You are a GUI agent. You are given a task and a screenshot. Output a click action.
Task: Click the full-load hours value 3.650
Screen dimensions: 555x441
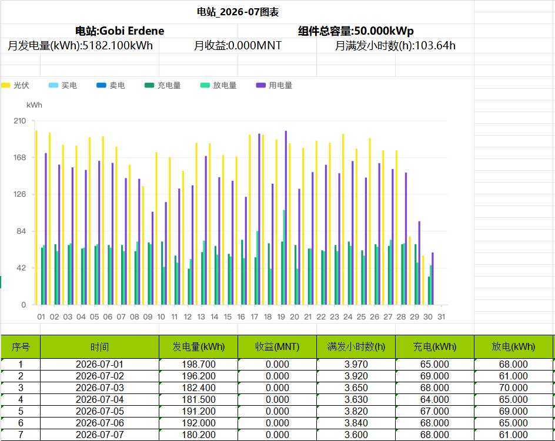[x=356, y=388]
